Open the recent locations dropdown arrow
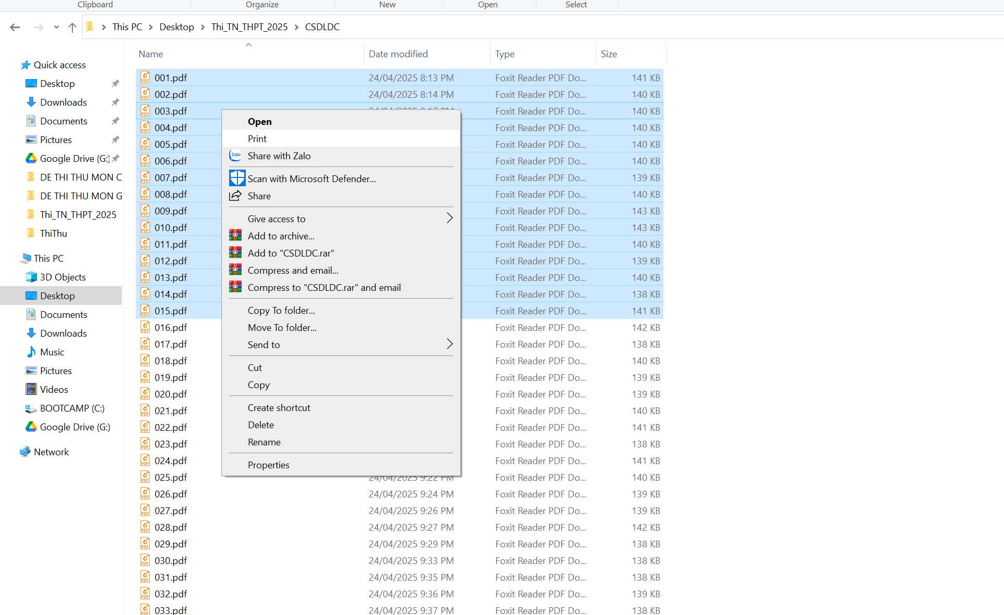Screen dimensions: 1004x615 tap(56, 27)
